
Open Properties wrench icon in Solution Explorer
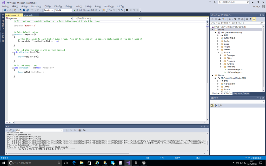coord(250,19)
